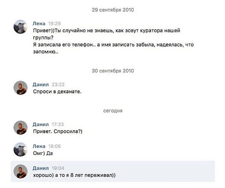Viewport: 225px width, 188px height.
Task: Click the 18:06 timestamp next to Лена
Action: tap(55, 146)
